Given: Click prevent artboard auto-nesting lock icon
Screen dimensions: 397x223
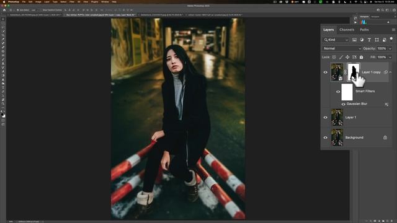Looking at the screenshot, I should (x=354, y=57).
